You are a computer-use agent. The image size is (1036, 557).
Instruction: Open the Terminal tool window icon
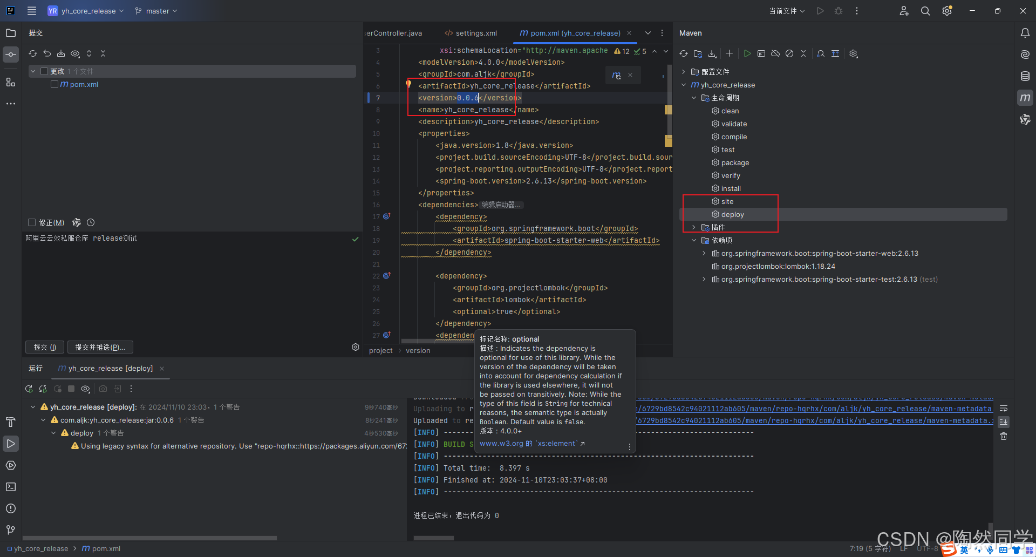click(11, 487)
